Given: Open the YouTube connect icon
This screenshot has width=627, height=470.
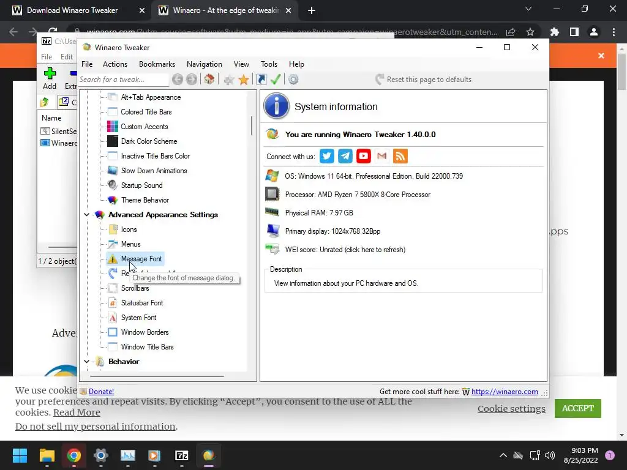Looking at the screenshot, I should point(364,156).
